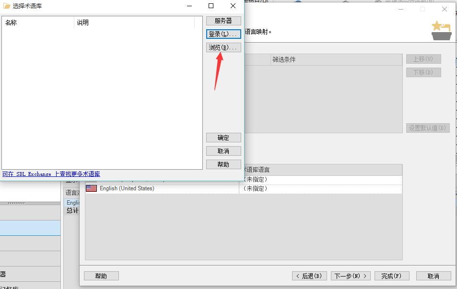Viewport: 457px width, 289px height.
Task: Confirm termbase selection with 确定
Action: (223, 138)
